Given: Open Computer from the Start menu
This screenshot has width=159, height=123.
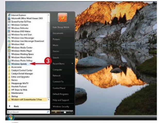Looking at the screenshot, I should 57,69.
